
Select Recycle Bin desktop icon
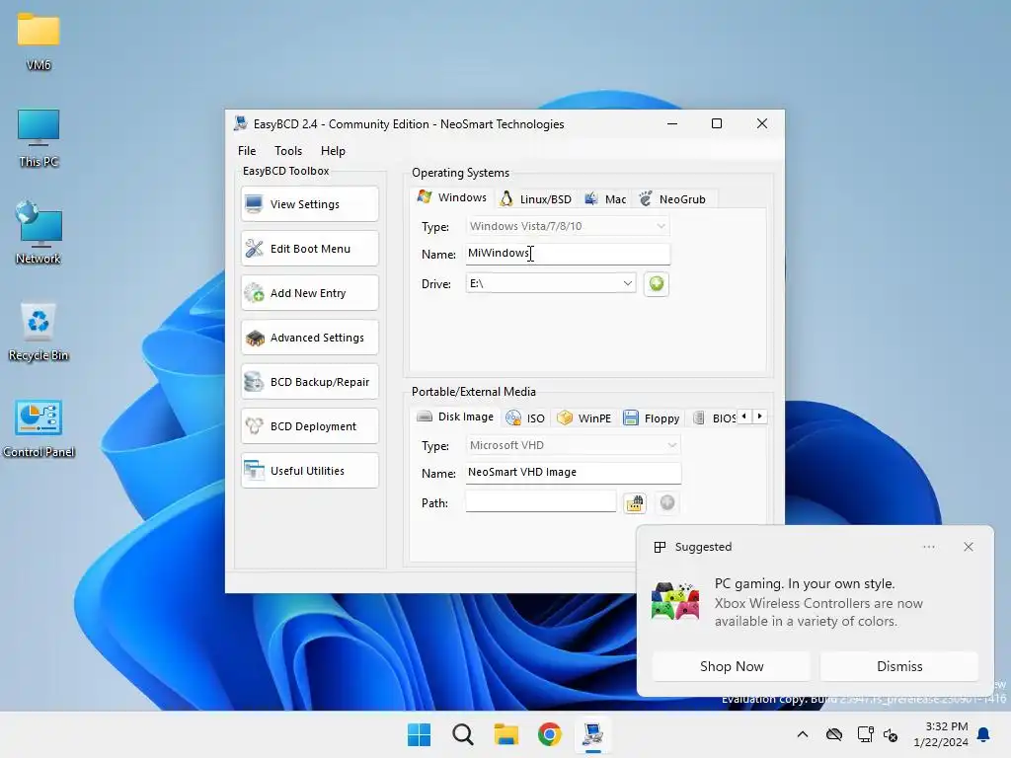39,332
